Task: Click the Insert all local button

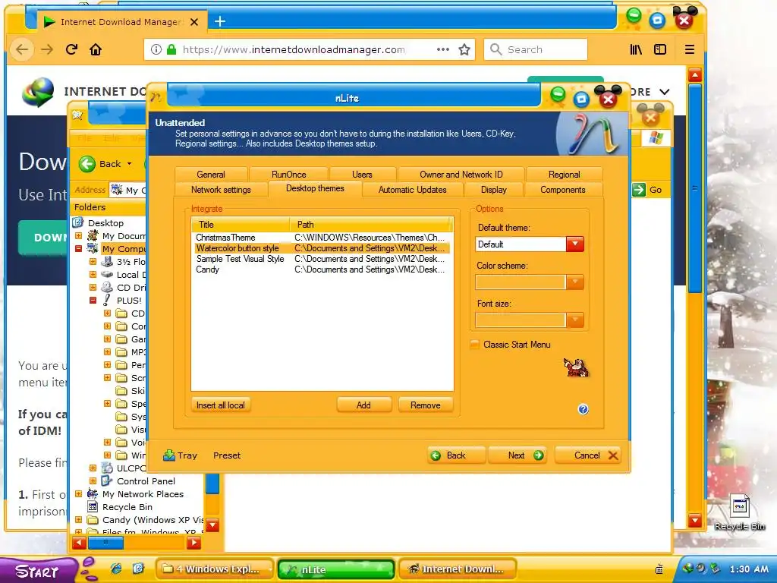Action: point(221,405)
